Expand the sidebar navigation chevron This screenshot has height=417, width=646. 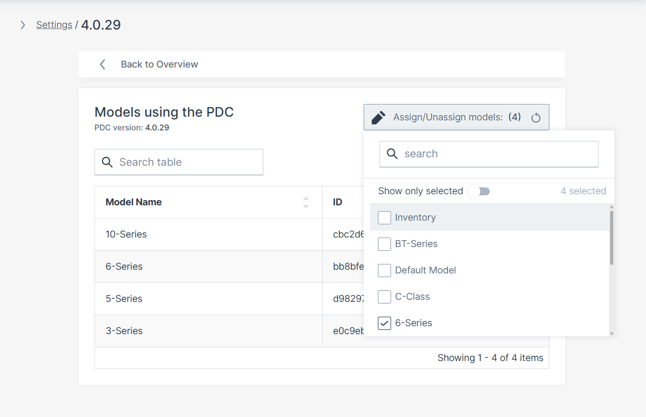pos(23,25)
